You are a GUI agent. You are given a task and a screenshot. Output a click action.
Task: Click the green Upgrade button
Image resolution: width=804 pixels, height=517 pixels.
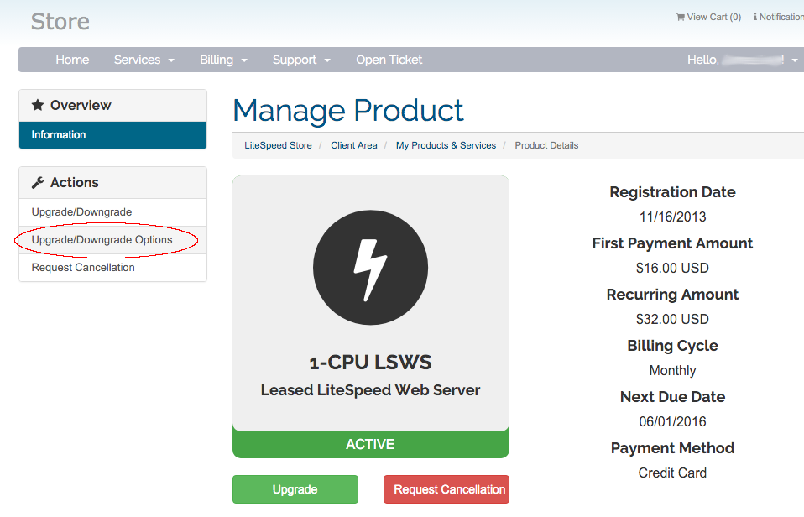pos(295,489)
